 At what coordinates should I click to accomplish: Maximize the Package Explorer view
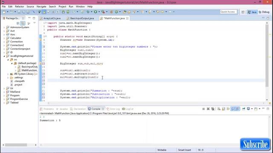coord(34,18)
